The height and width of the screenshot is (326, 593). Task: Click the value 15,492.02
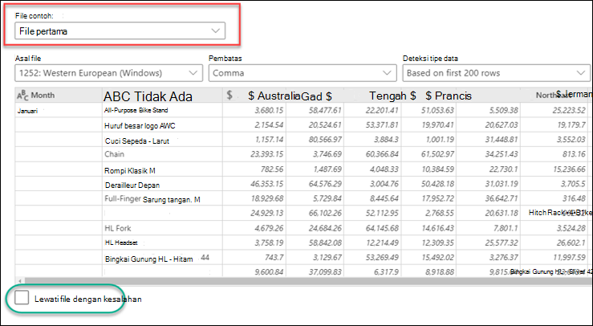point(437,258)
